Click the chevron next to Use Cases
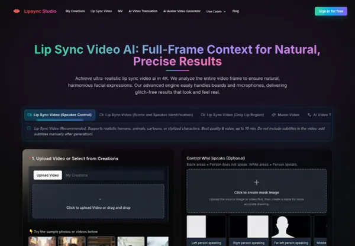The height and width of the screenshot is (246, 355). tap(225, 12)
